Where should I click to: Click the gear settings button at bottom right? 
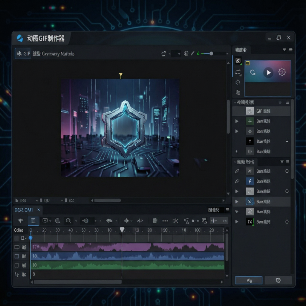(278, 280)
